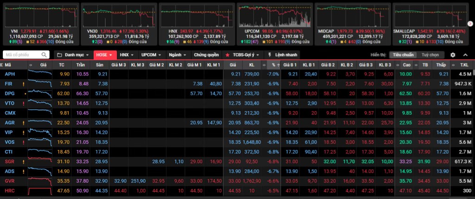Click the star icon beside TCBS-Gợi ý
This screenshot has width=475, height=199.
(227, 55)
